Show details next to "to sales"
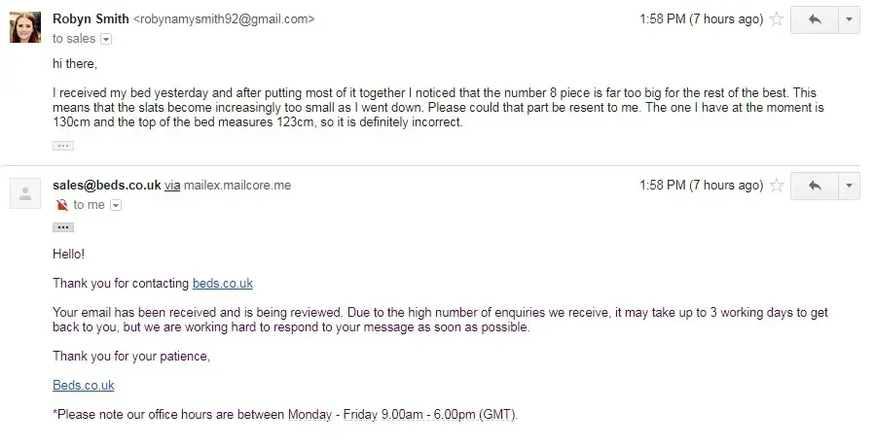This screenshot has width=874, height=445. tap(106, 39)
